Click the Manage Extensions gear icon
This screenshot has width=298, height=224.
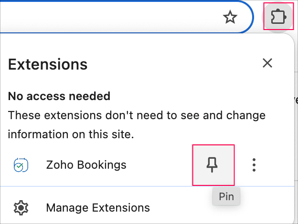click(x=21, y=208)
